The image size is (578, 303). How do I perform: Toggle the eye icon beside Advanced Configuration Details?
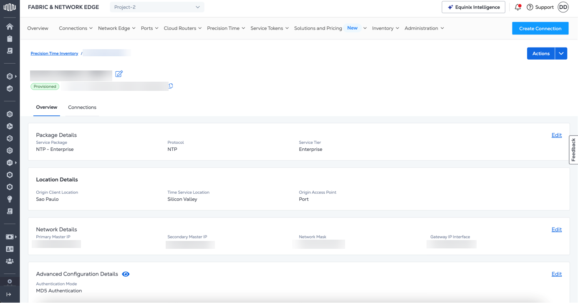pyautogui.click(x=126, y=274)
